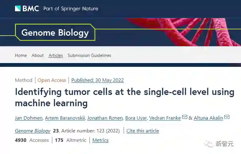
Task: Open the article Metrics link
Action: [100, 140]
